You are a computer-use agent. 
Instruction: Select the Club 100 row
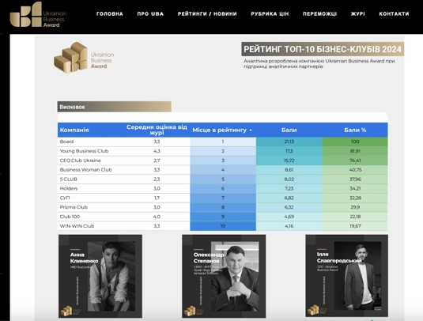(x=222, y=217)
